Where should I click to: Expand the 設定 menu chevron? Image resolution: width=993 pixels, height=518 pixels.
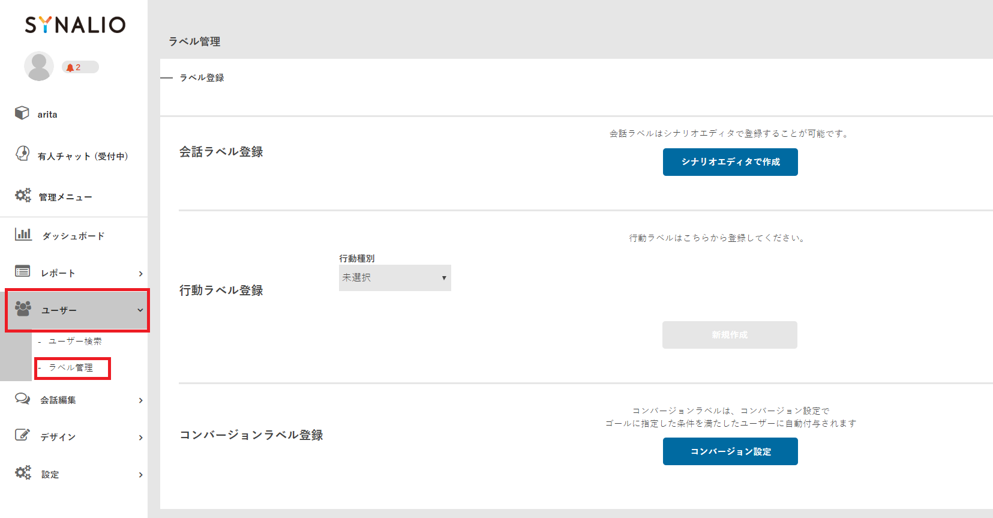pos(140,475)
